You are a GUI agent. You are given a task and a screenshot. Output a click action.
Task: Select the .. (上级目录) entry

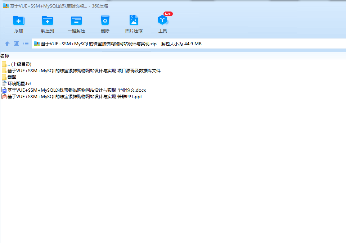[19, 64]
